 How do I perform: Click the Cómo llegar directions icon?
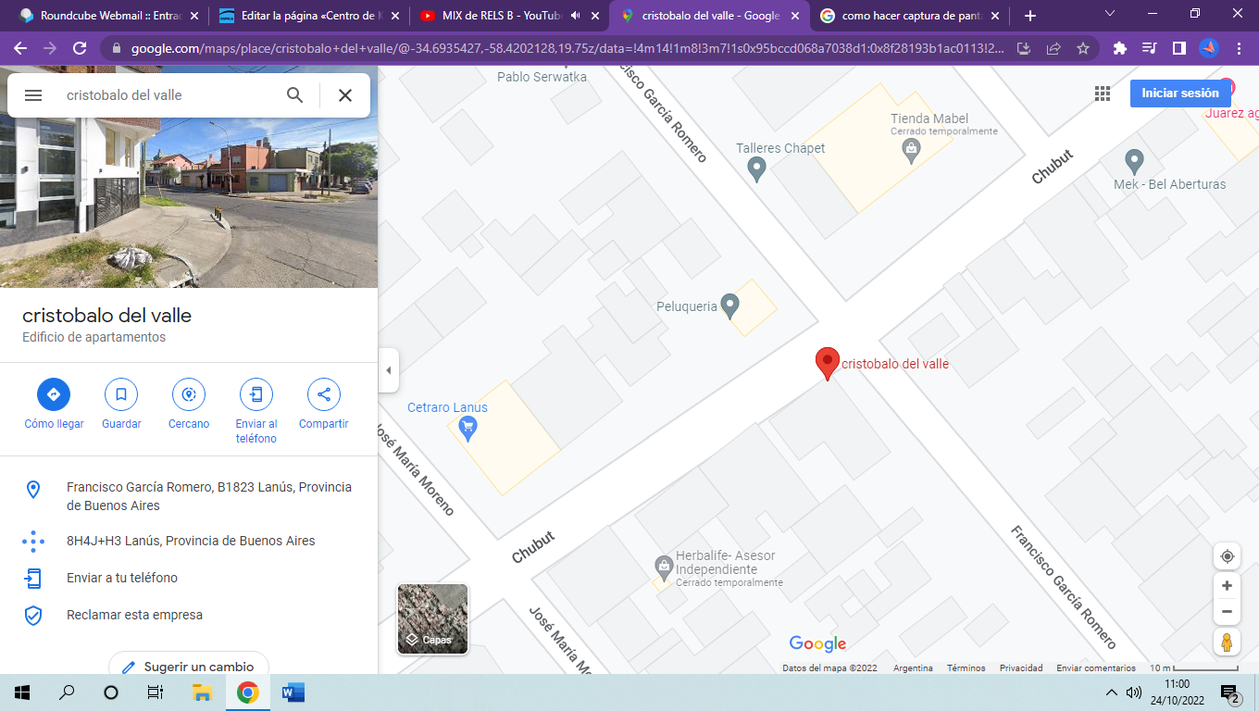point(54,394)
